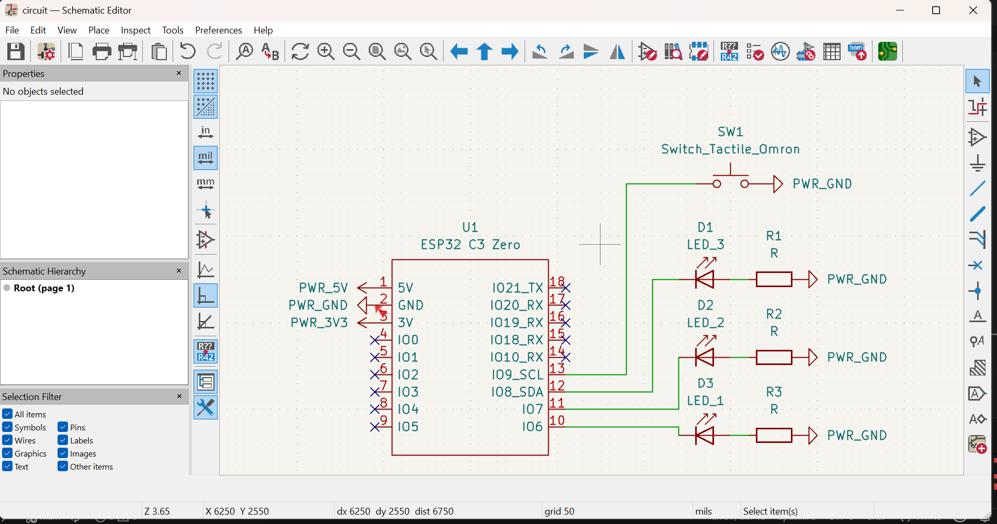Navigate back with the left blue arrow
Screen dimensions: 997x524
pyautogui.click(x=459, y=52)
